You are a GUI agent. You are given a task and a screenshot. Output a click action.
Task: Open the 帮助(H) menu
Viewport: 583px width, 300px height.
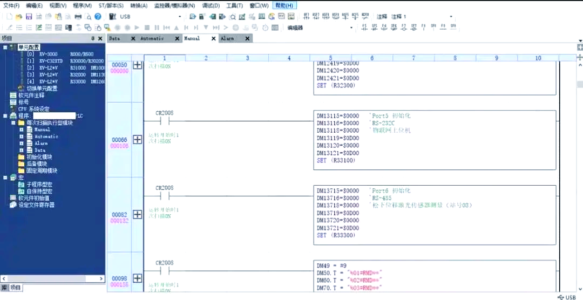coord(284,5)
